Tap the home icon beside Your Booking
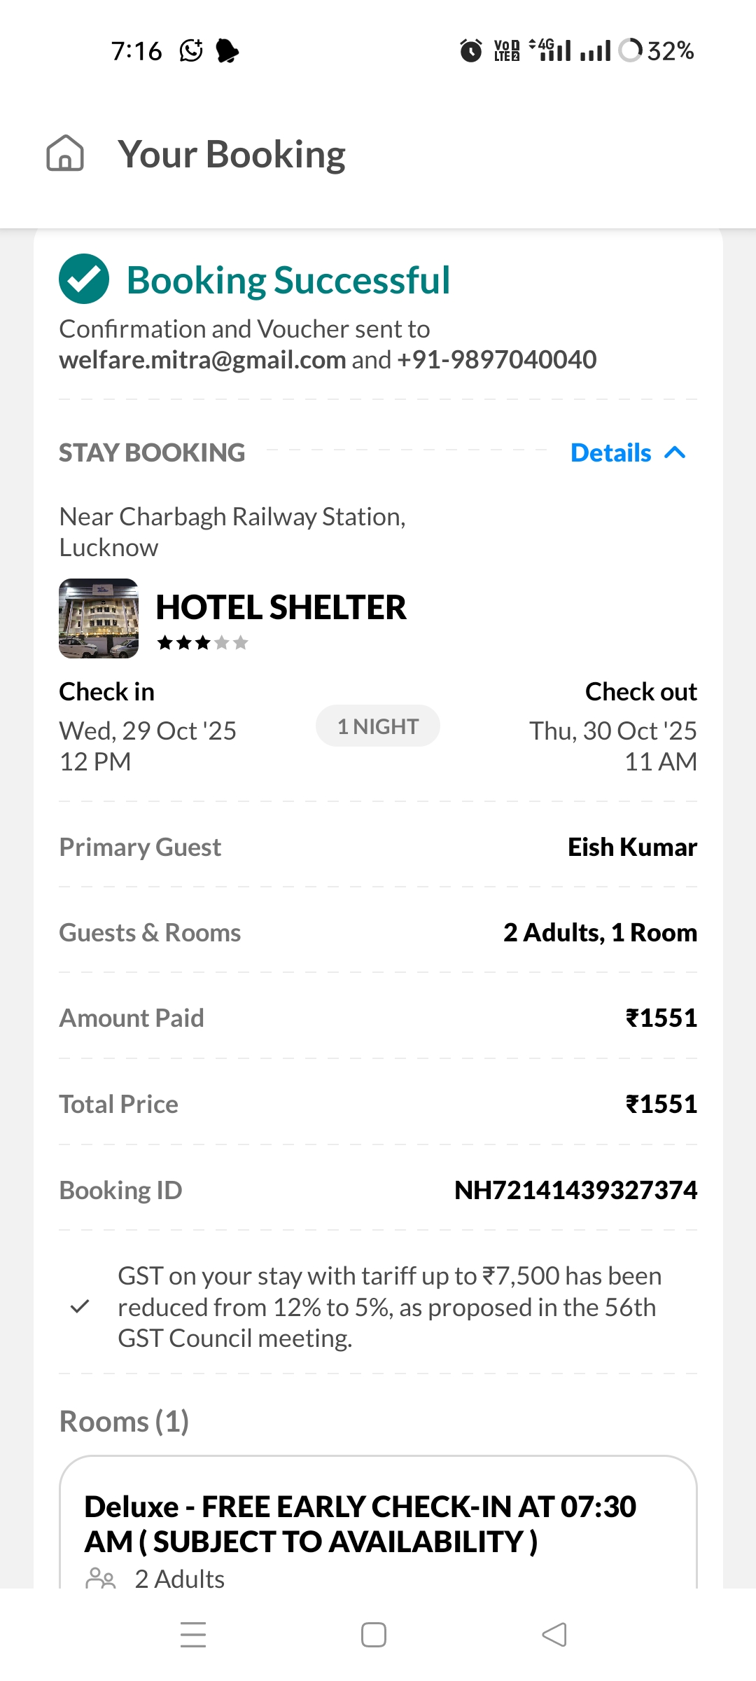Image resolution: width=756 pixels, height=1681 pixels. click(65, 153)
